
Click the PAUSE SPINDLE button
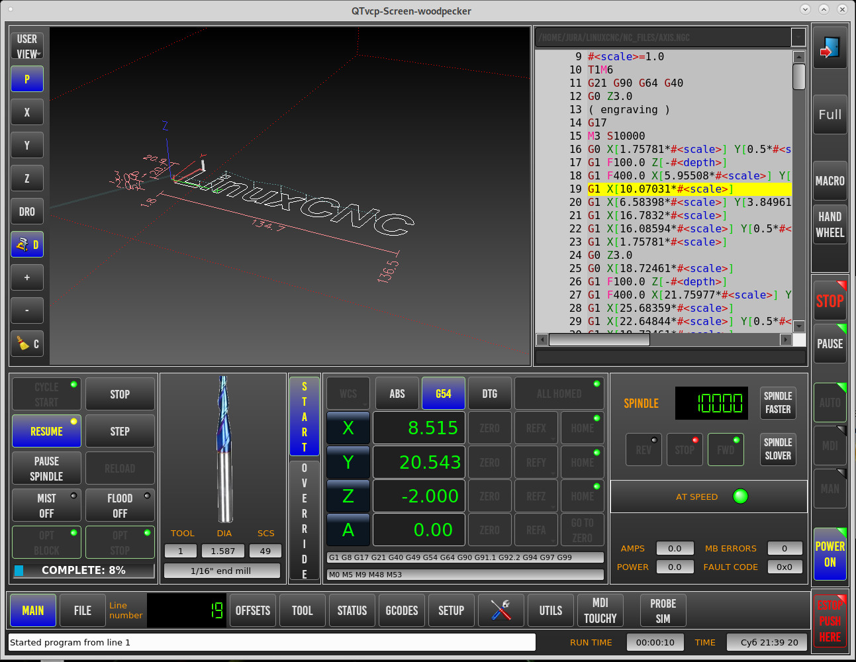point(46,468)
